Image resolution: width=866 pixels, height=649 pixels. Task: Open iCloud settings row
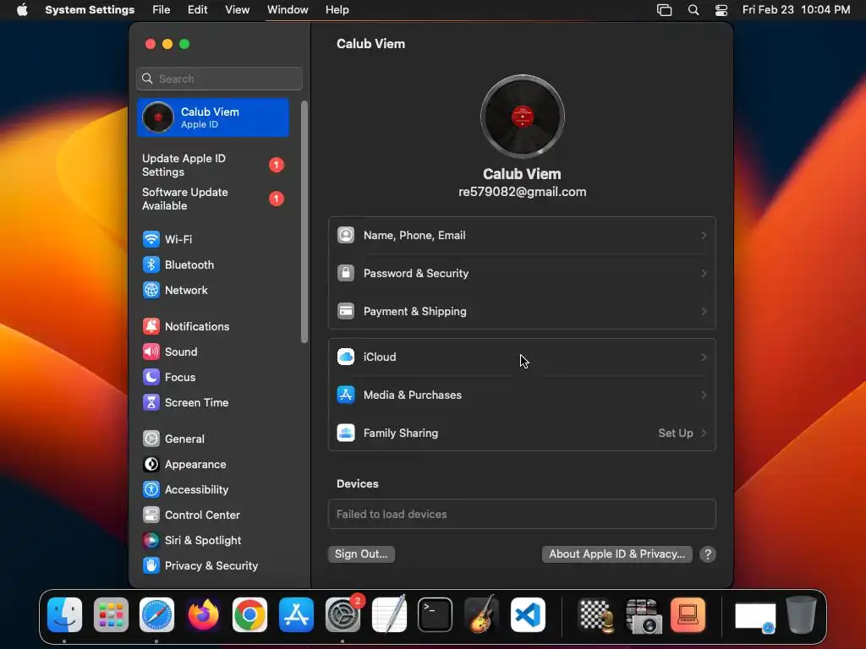pyautogui.click(x=522, y=357)
